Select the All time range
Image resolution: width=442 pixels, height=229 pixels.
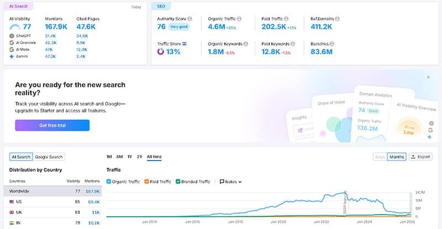point(154,157)
